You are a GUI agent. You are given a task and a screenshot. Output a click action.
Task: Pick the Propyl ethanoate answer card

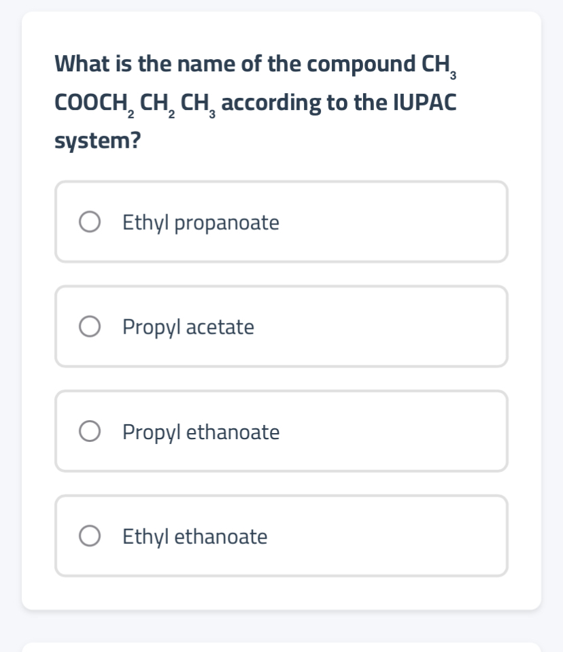(281, 430)
